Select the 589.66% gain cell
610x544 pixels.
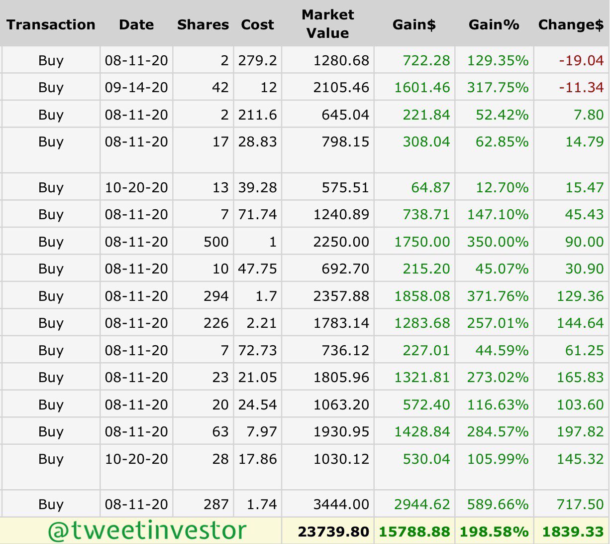[x=498, y=504]
